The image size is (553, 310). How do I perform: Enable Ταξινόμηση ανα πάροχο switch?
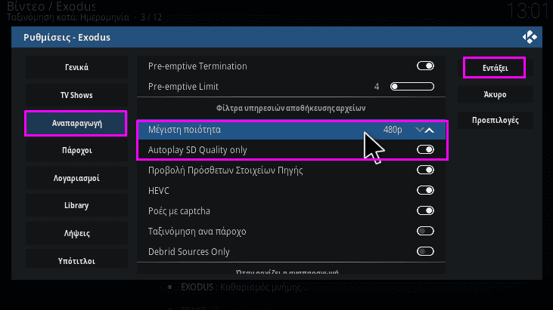(425, 232)
